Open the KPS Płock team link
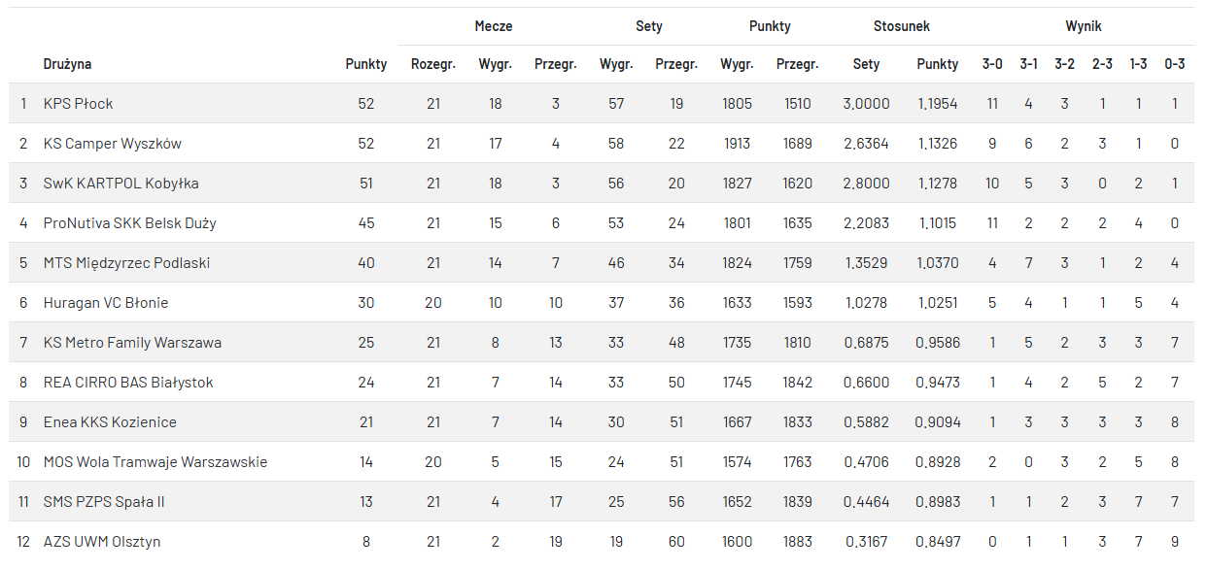Image resolution: width=1207 pixels, height=570 pixels. [x=79, y=104]
